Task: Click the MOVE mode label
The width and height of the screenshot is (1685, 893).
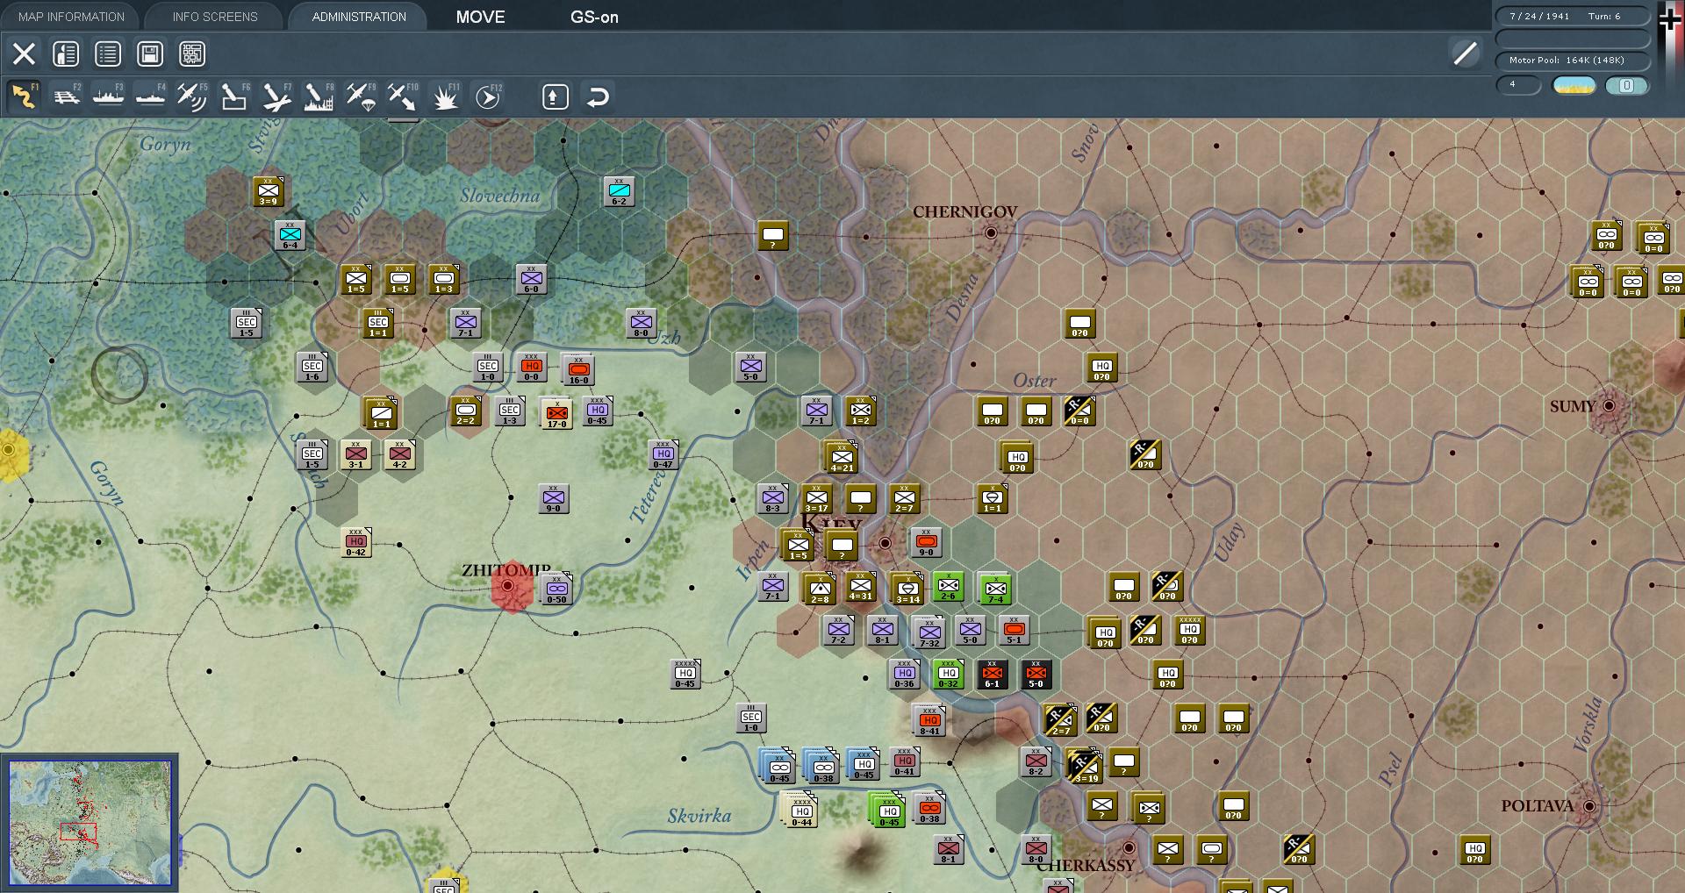Action: pos(481,17)
